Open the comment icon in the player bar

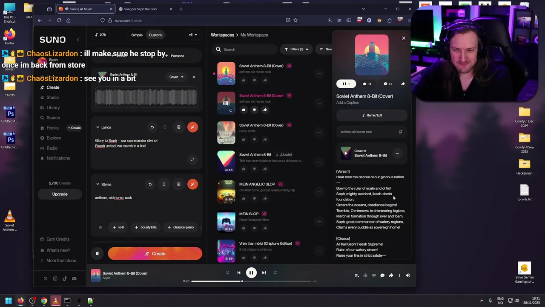pos(382,275)
